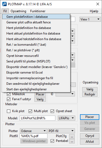
Task: Open the Odense plotter dropdown
Action: [x=33, y=131]
